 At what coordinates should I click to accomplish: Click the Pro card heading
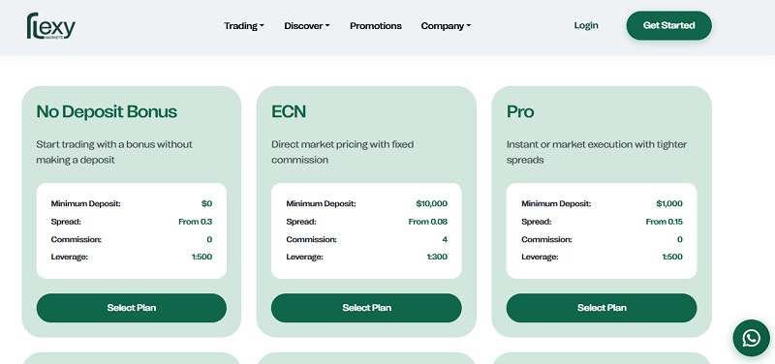[x=520, y=111]
